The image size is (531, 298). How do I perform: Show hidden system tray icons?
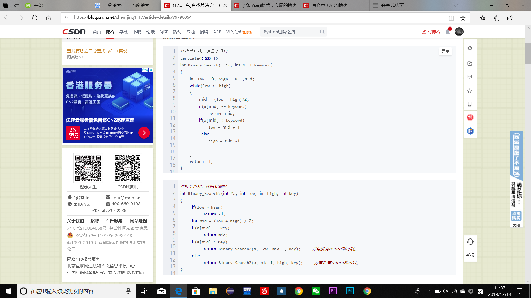429,291
